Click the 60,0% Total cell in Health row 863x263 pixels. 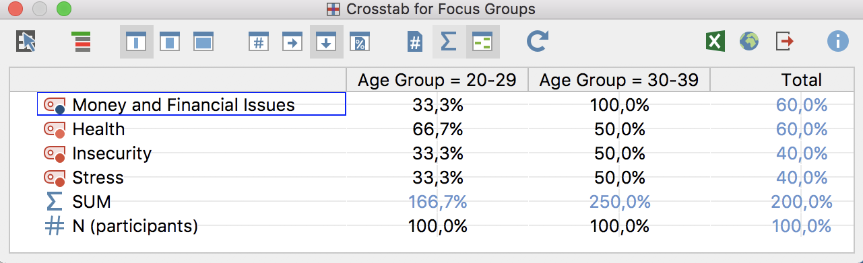point(802,129)
